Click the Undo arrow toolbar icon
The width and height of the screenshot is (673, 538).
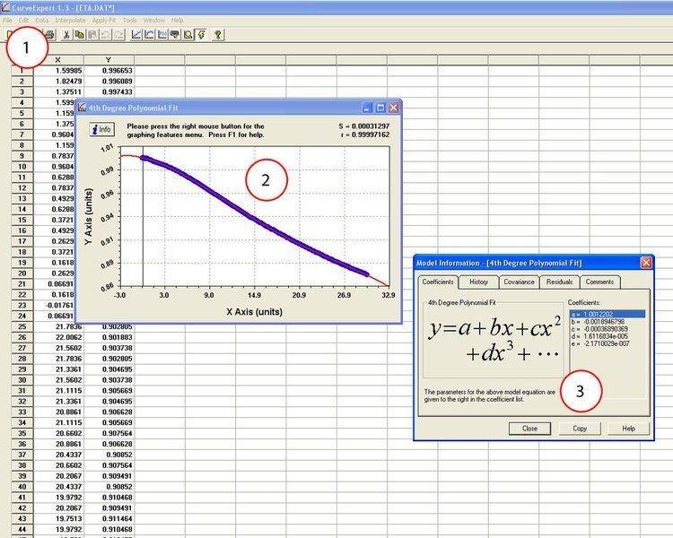point(105,34)
